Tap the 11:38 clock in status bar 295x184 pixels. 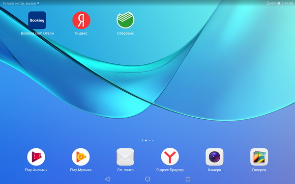click(289, 3)
